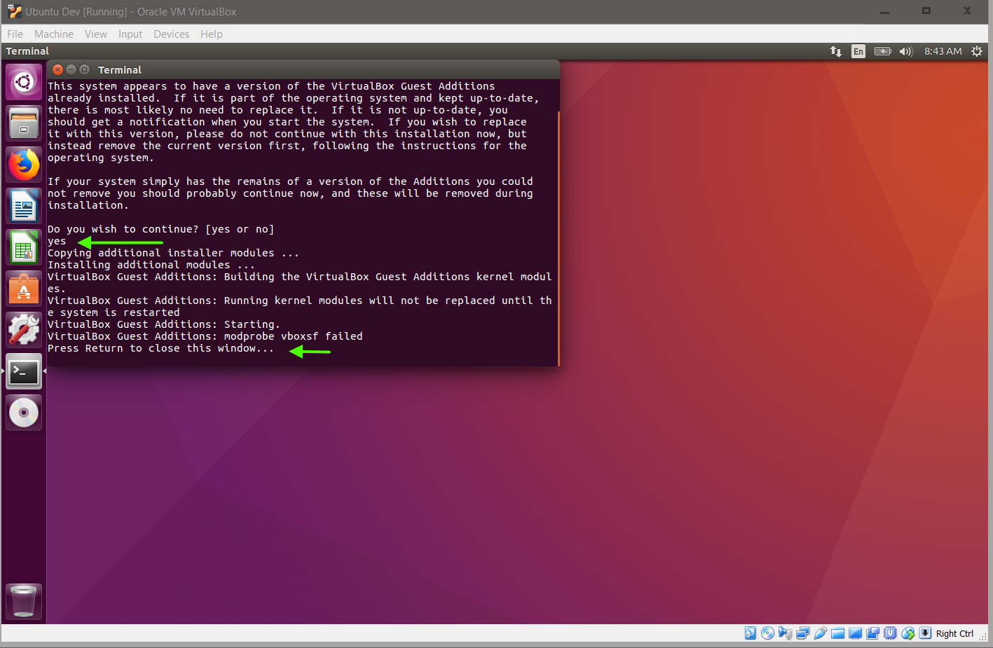Click the terminal's orange scrollbar
The height and width of the screenshot is (648, 993).
[x=559, y=238]
